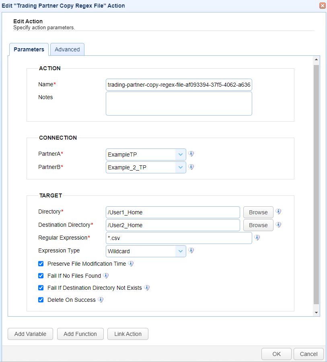
Task: Disable the Delete On Success checkbox
Action: coord(41,300)
